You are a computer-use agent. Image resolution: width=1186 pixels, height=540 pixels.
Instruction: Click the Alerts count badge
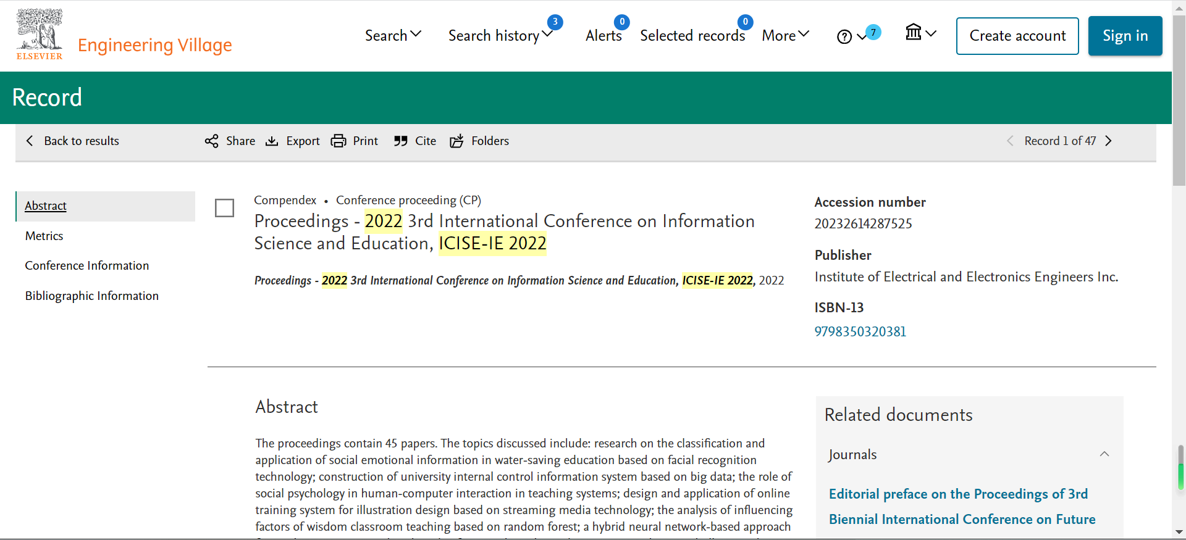coord(621,22)
